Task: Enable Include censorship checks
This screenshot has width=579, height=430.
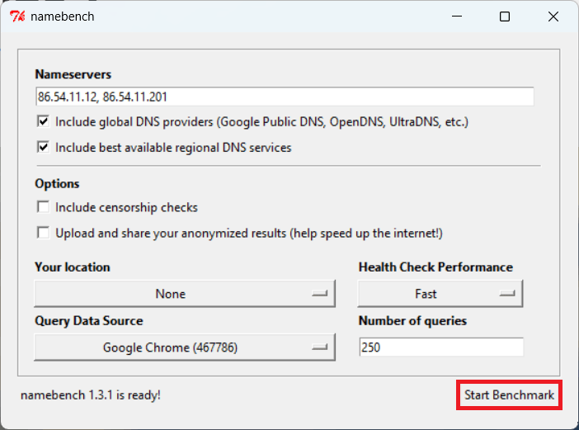Action: (43, 207)
